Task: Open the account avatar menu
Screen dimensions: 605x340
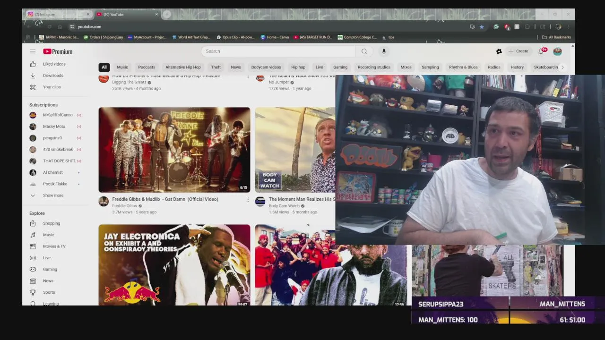Action: pyautogui.click(x=557, y=51)
